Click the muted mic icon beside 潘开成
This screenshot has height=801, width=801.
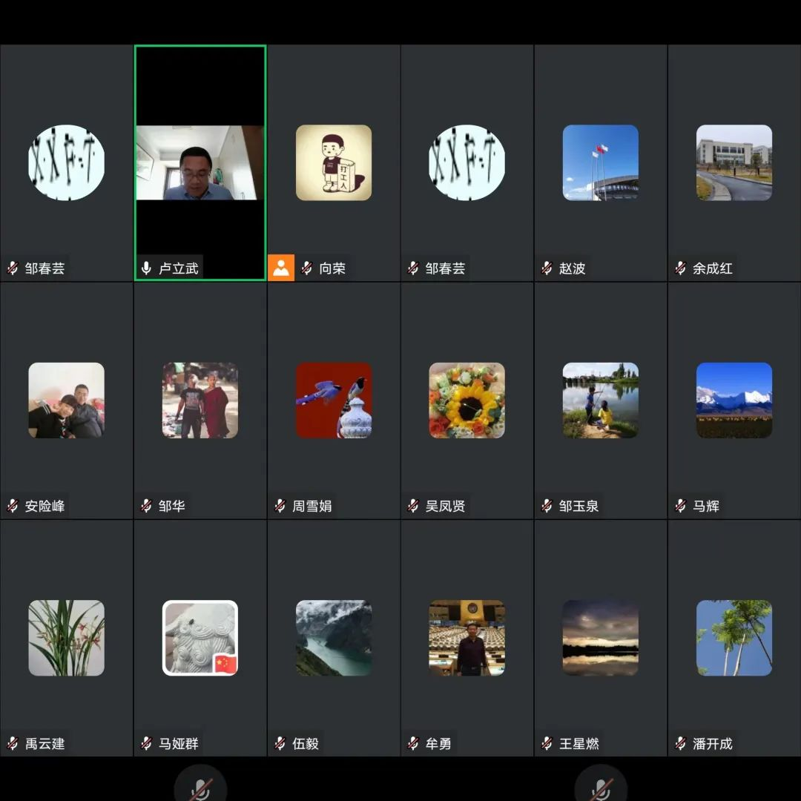[680, 743]
